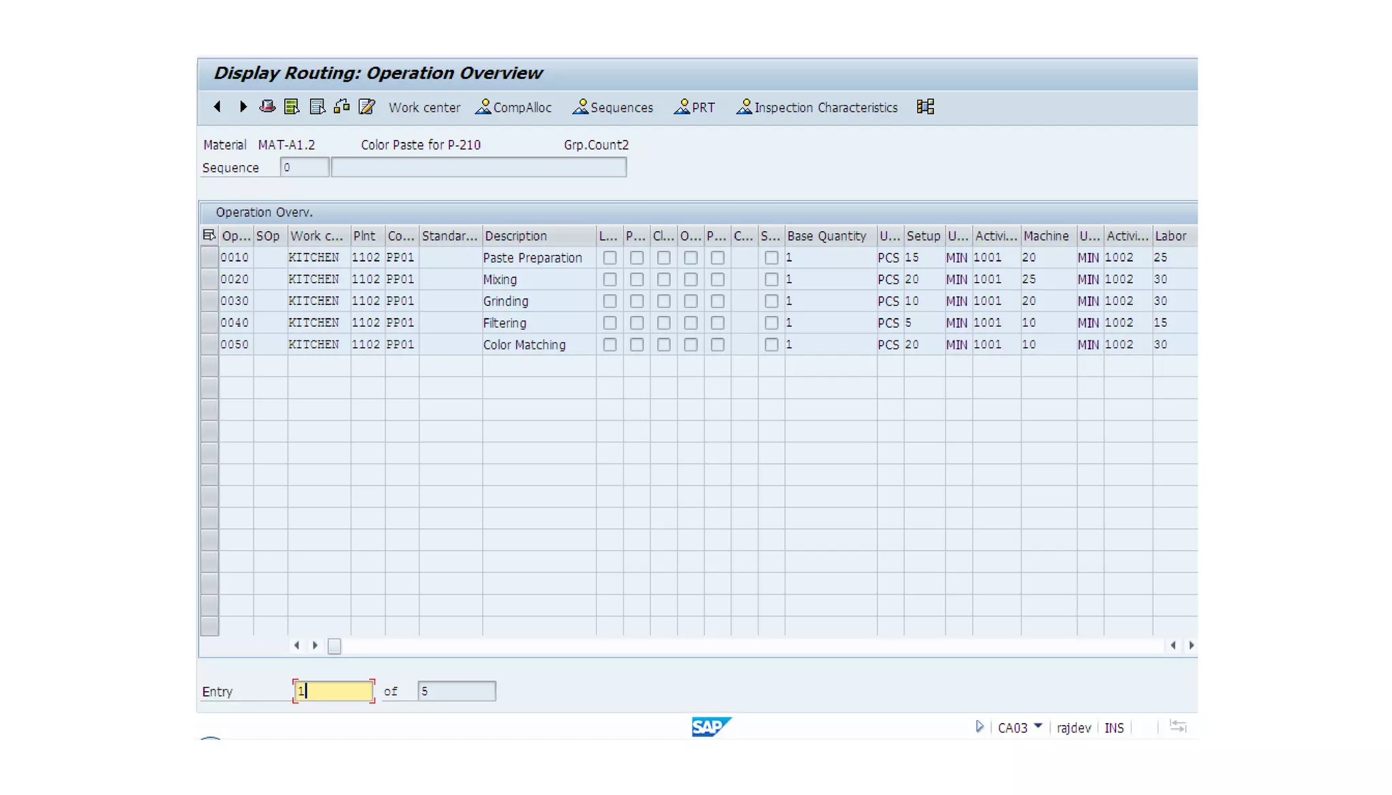Open table settings icon left of Op column
Screen dimensions: 1392x795
(209, 235)
